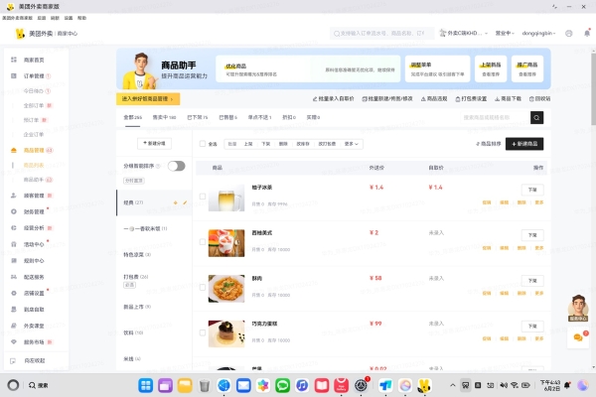Click the black product search icon button

(x=536, y=118)
